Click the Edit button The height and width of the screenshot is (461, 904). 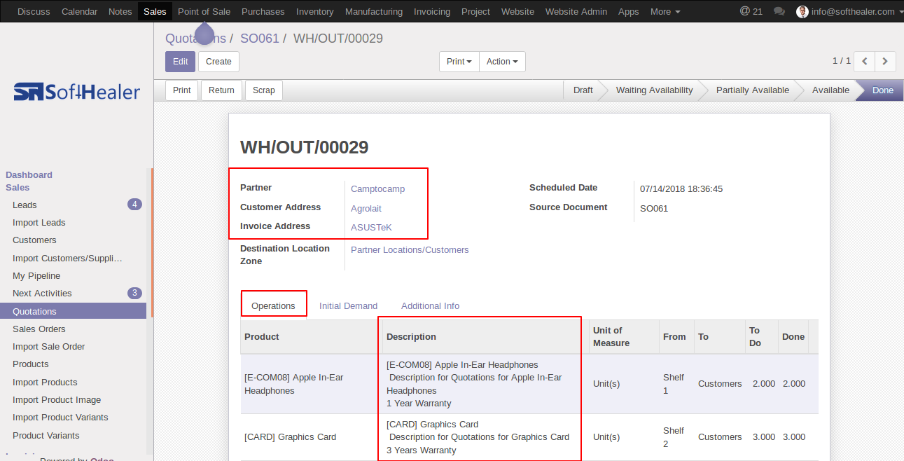click(180, 62)
